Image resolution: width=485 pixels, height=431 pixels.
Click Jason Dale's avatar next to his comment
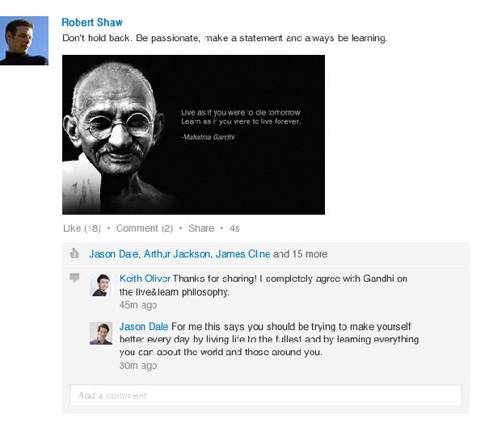(x=100, y=333)
